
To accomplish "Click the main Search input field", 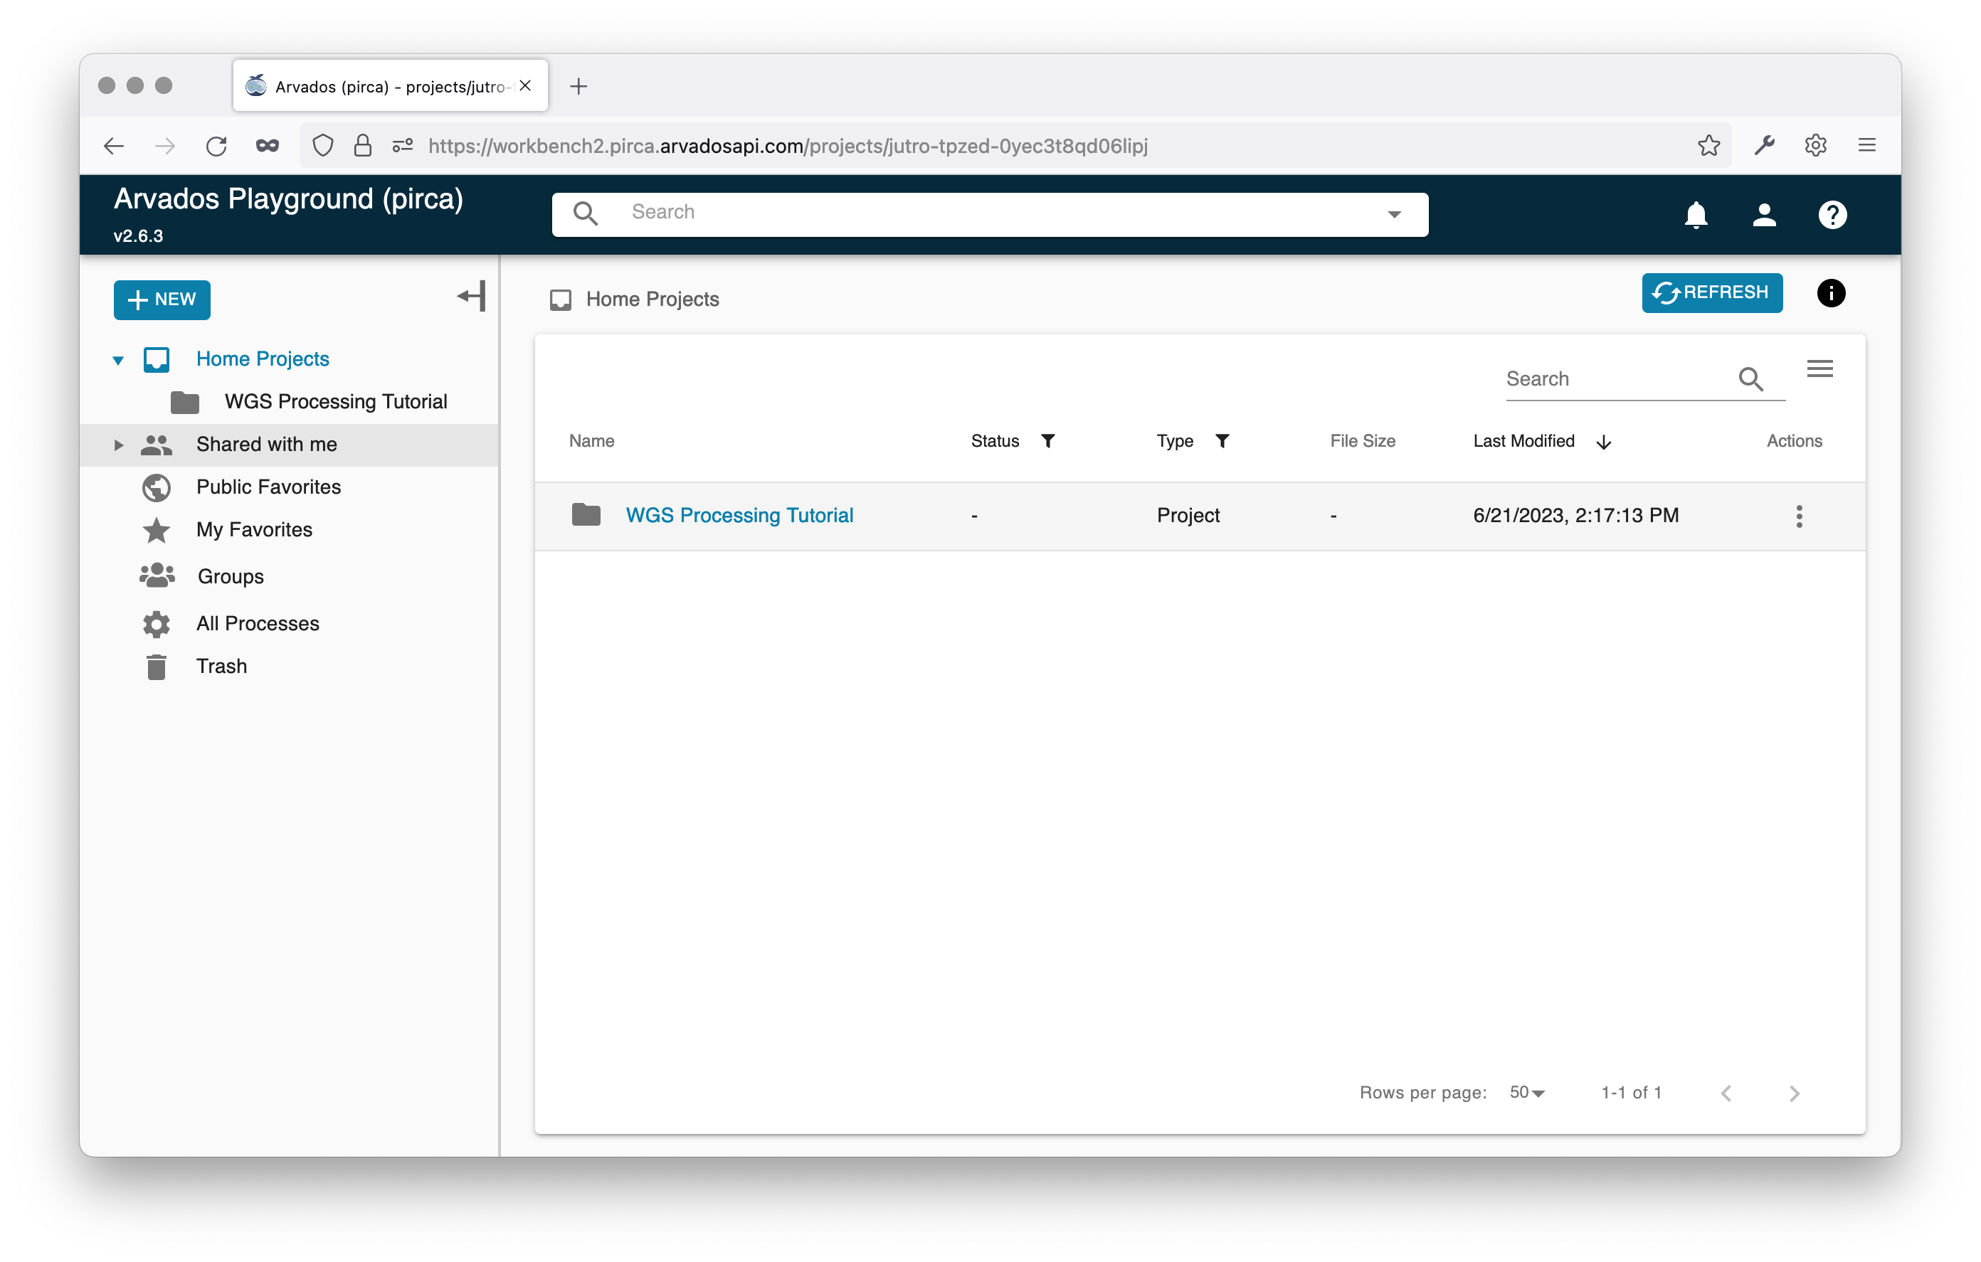I will click(x=987, y=212).
